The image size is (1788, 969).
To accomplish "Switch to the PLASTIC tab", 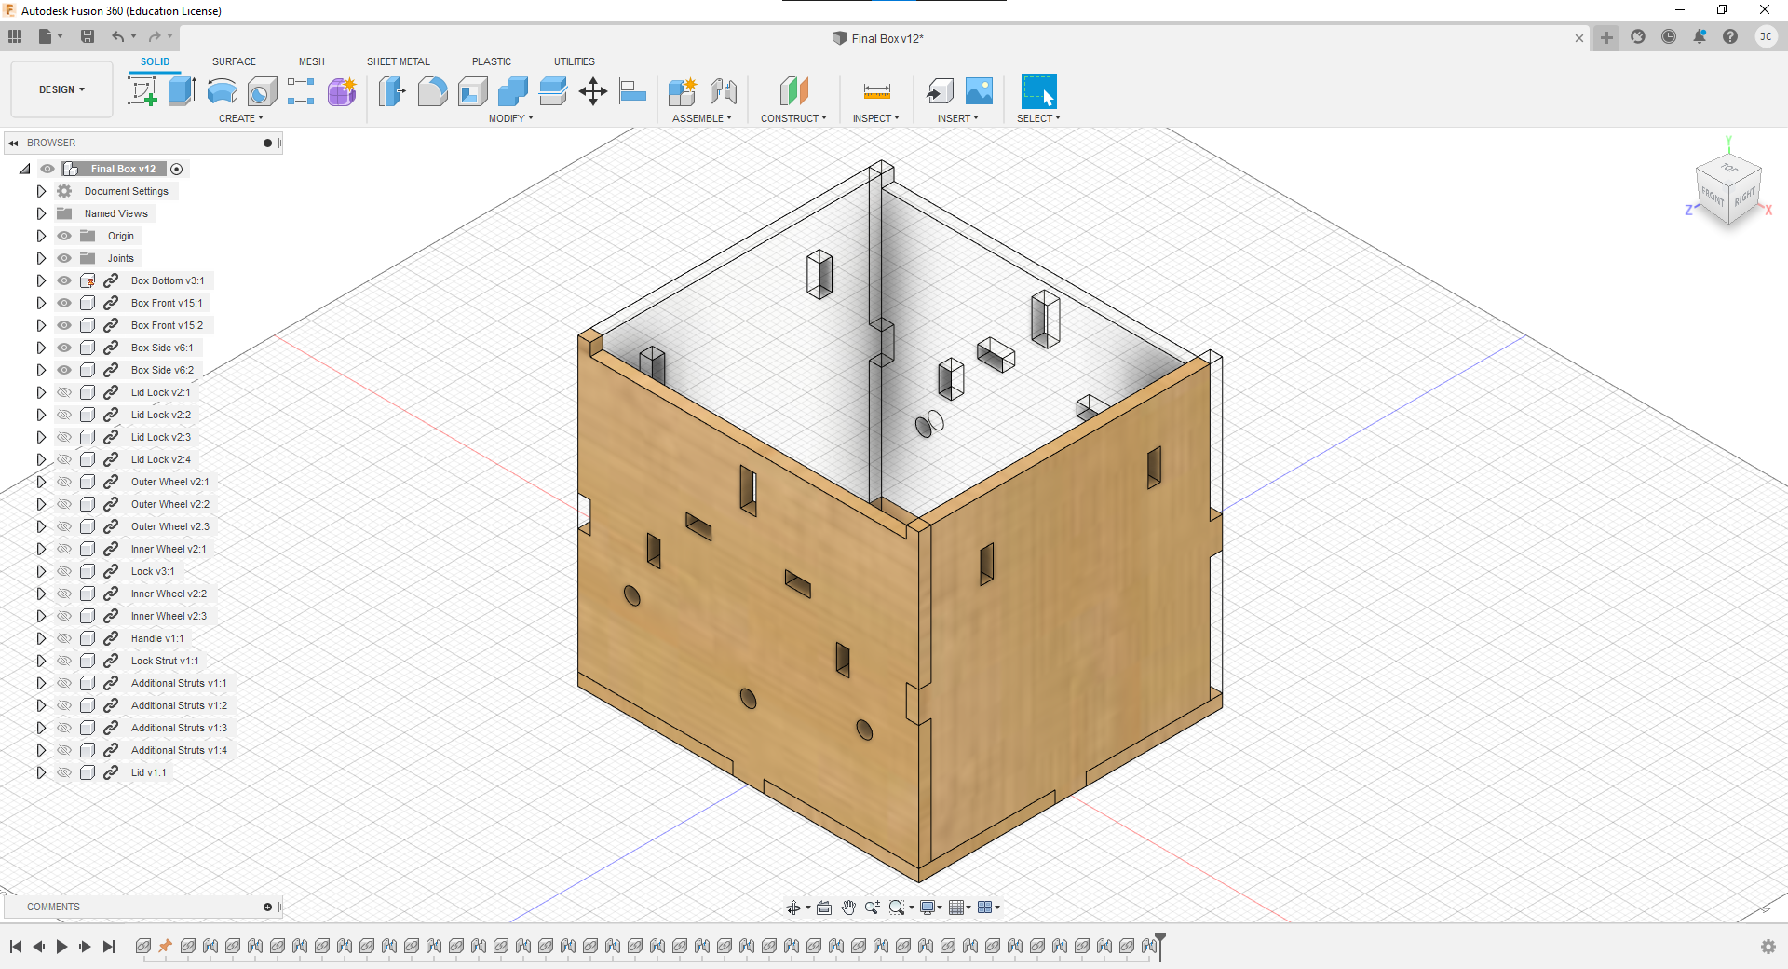I will [x=492, y=61].
